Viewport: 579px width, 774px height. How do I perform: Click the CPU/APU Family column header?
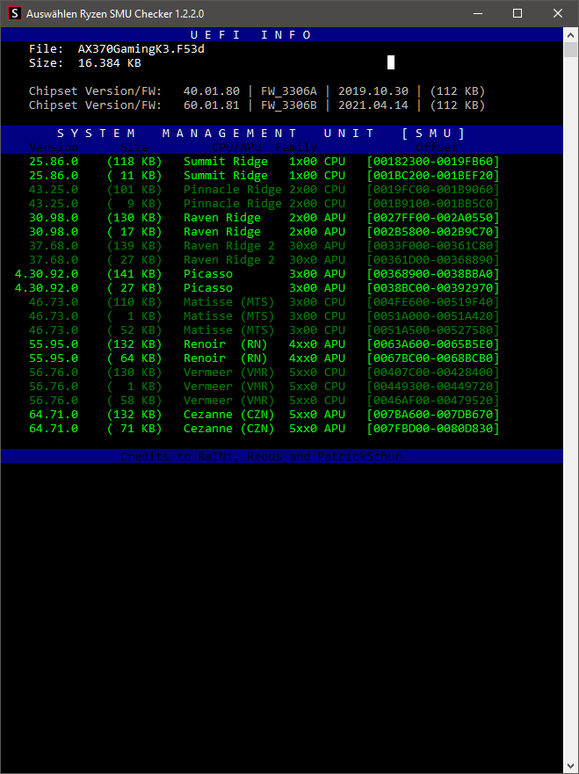pos(264,147)
